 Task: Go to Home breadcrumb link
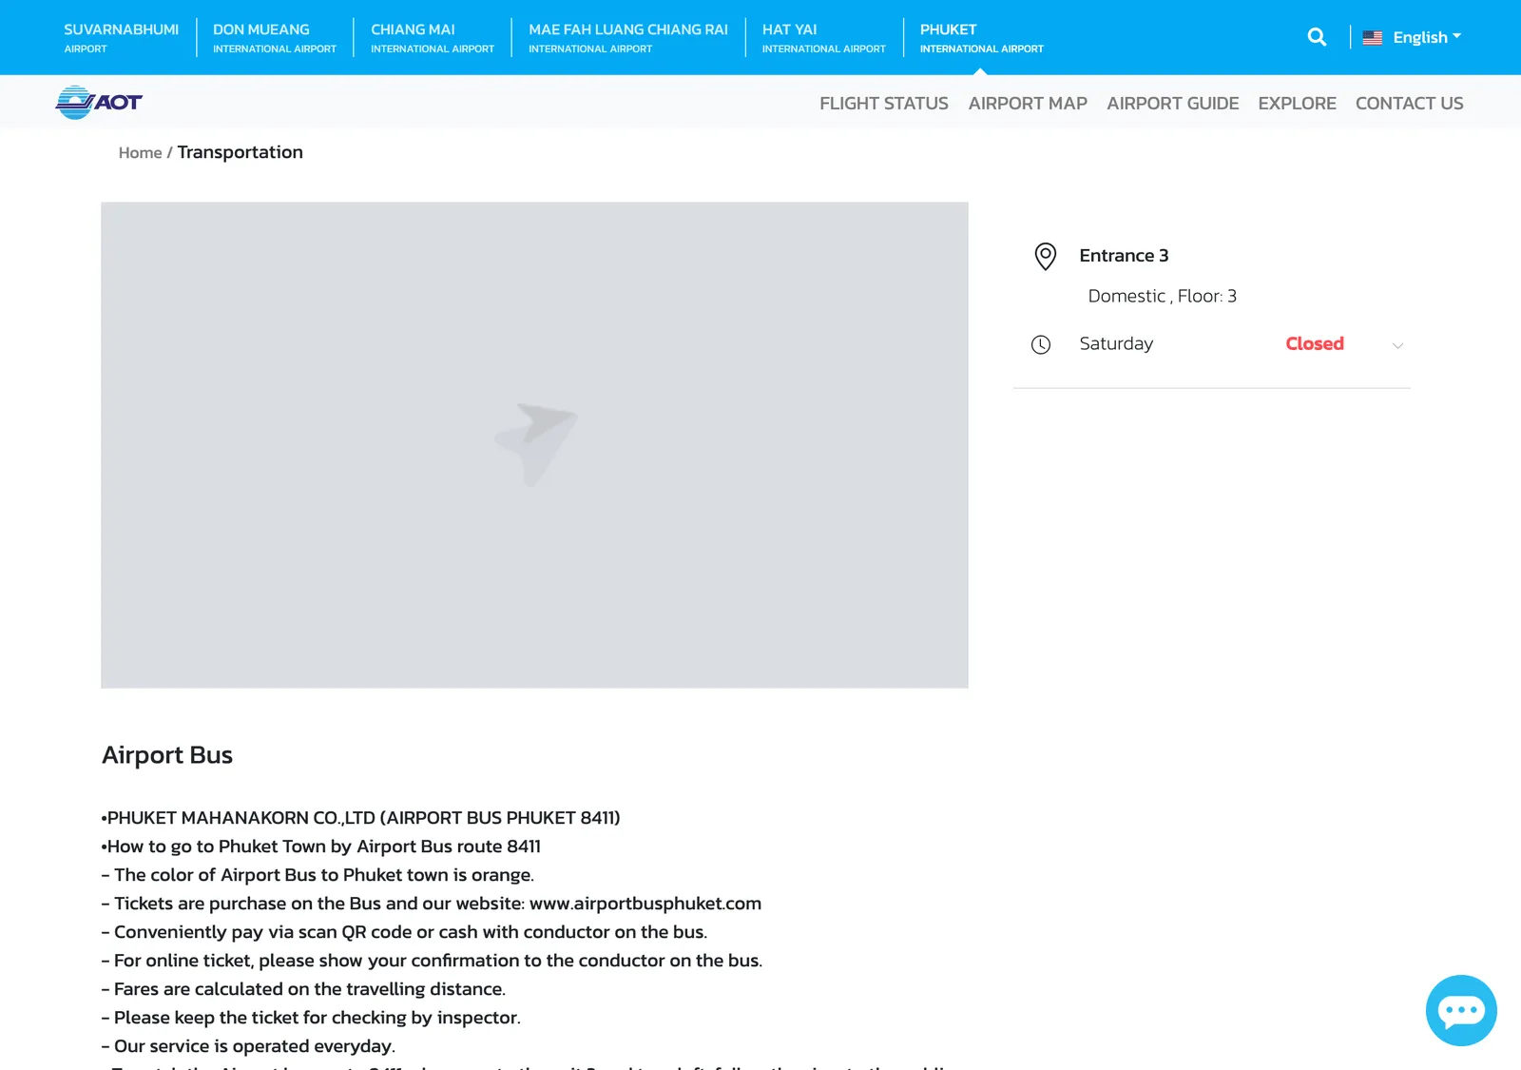coord(140,152)
